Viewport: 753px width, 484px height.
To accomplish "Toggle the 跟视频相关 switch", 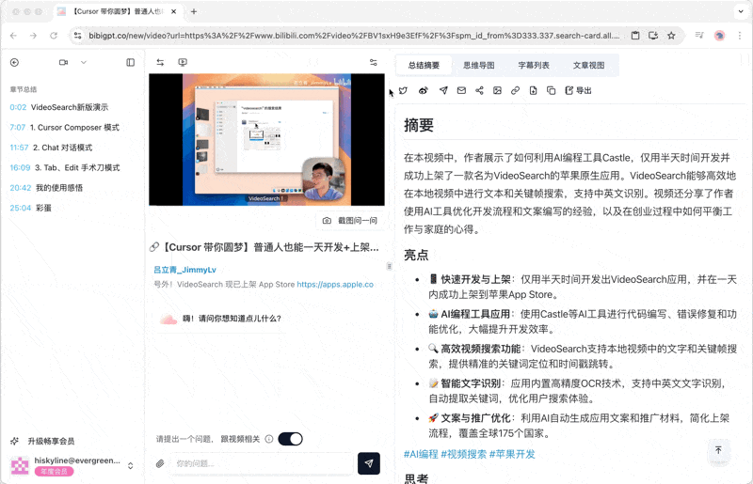I will (290, 439).
